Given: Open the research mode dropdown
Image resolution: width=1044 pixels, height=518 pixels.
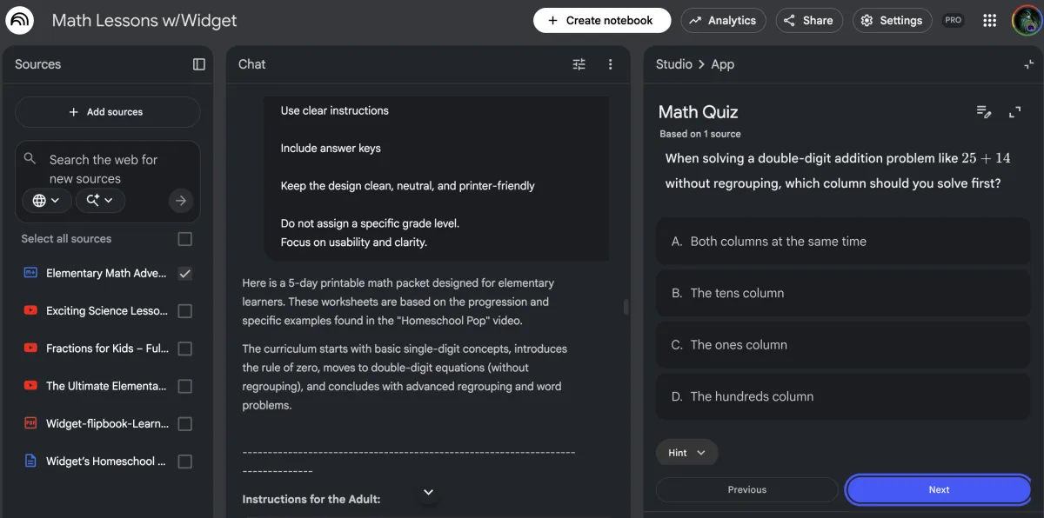Looking at the screenshot, I should click(100, 201).
